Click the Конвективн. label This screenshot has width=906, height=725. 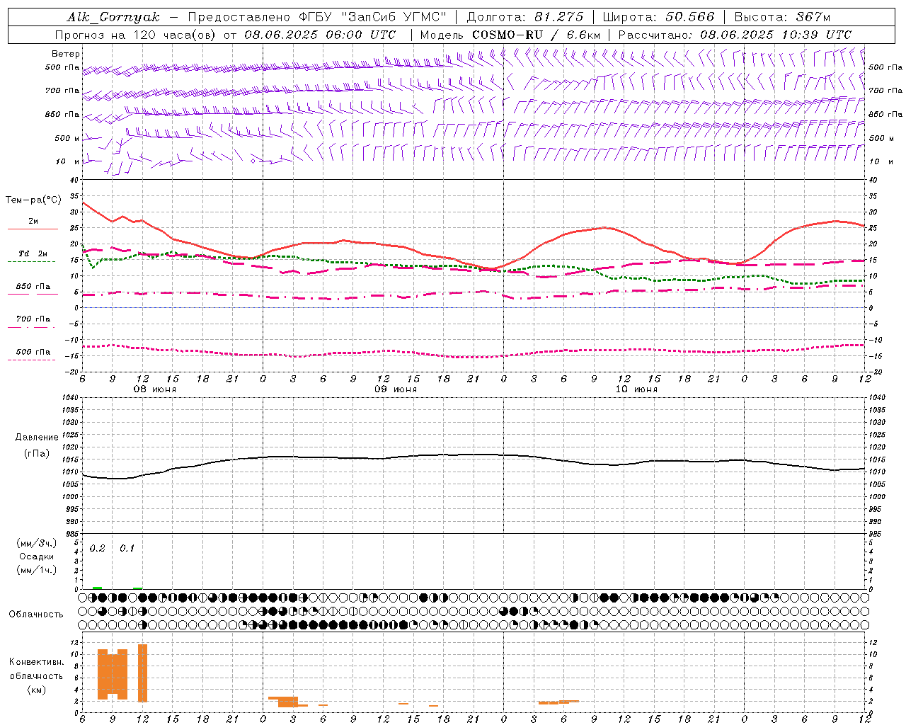pyautogui.click(x=36, y=662)
